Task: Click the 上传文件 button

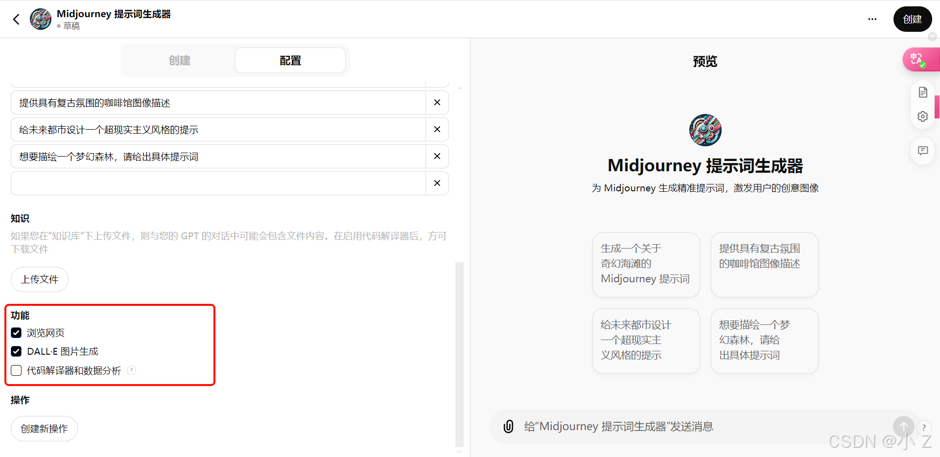Action: coord(40,279)
